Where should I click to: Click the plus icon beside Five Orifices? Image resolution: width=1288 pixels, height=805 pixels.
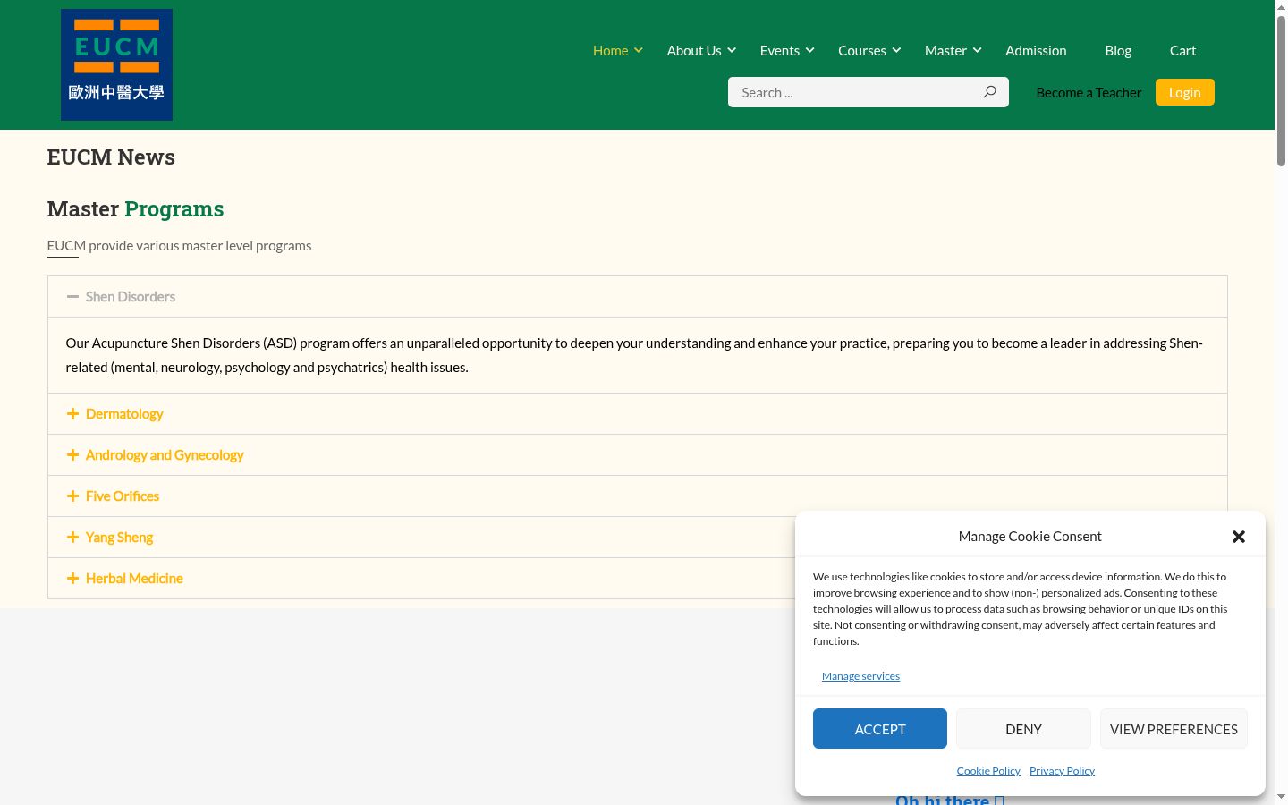tap(72, 496)
